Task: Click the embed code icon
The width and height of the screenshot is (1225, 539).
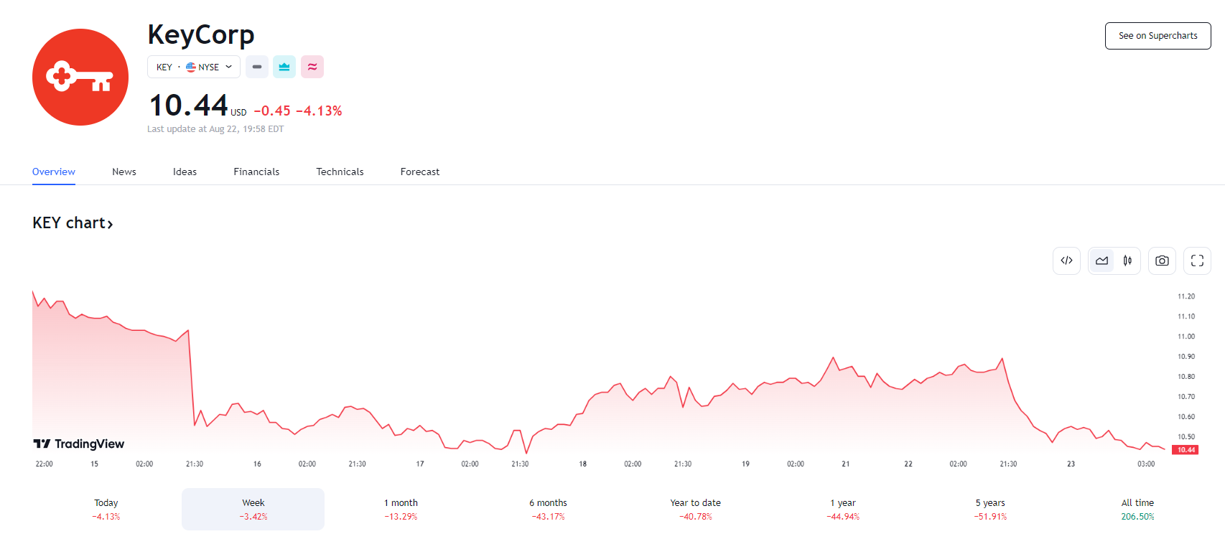Action: (x=1066, y=261)
